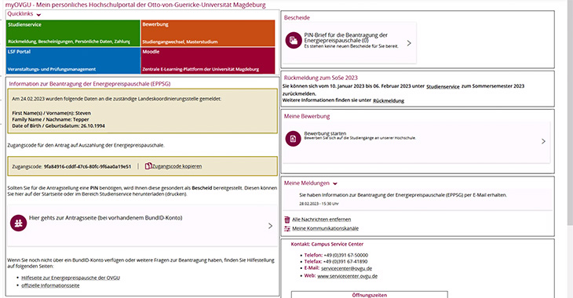Click the trash icon for Alle Nachrichten entfernen
Viewport: 573px width, 298px height.
[287, 219]
